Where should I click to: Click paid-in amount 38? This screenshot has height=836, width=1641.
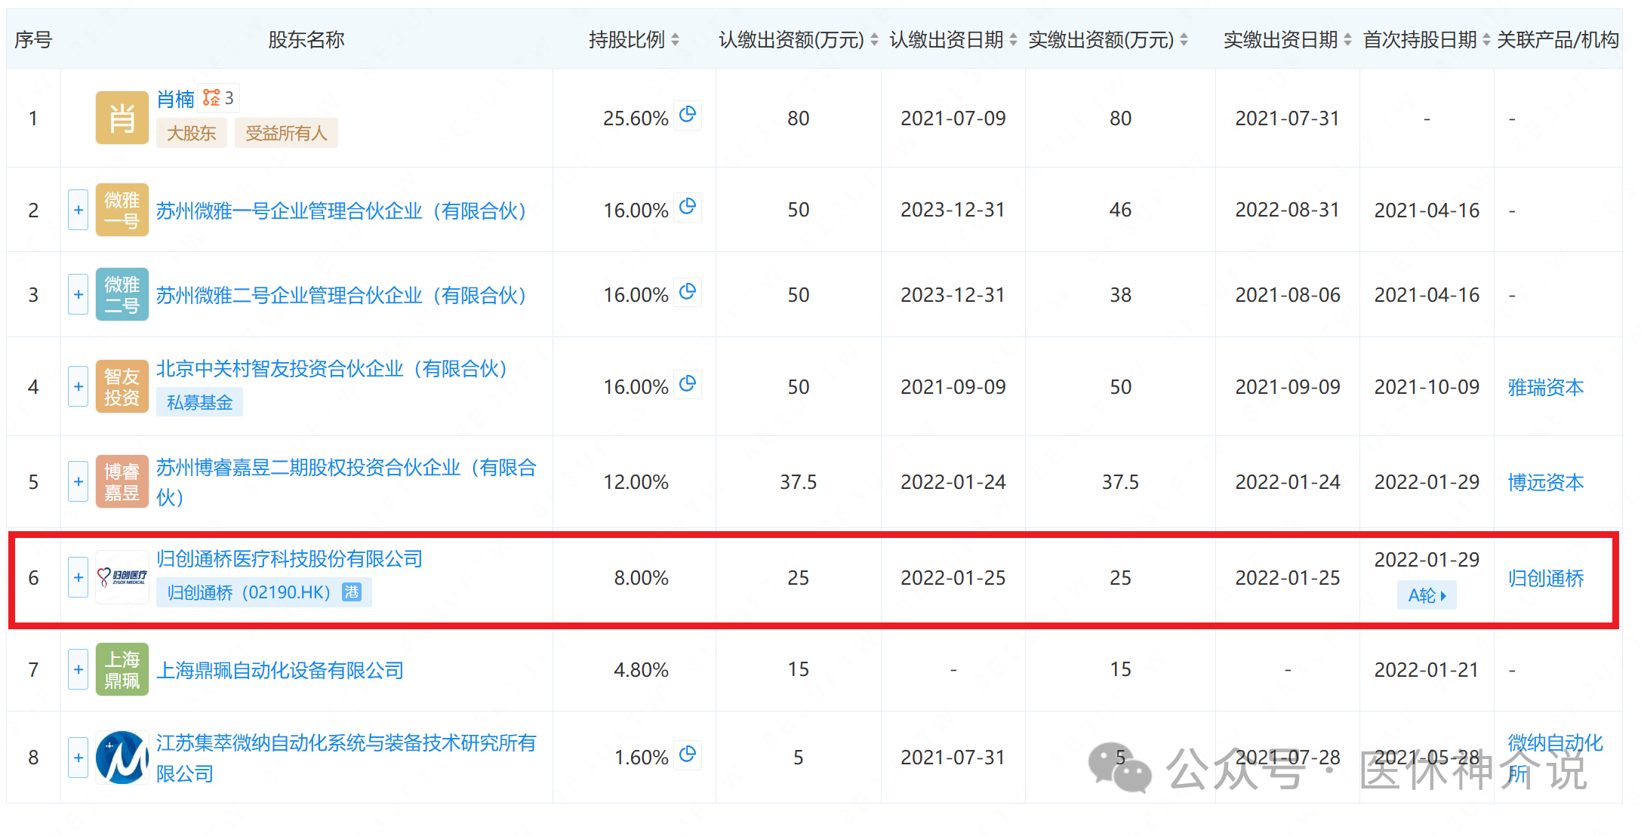click(1120, 295)
